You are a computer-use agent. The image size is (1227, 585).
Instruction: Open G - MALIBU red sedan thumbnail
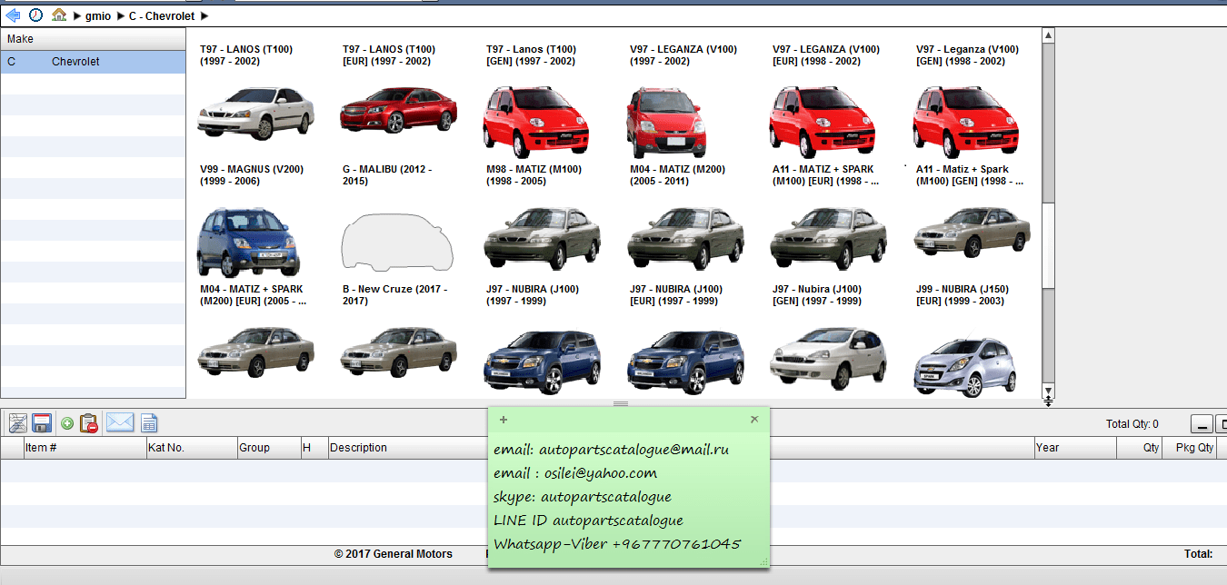(398, 111)
